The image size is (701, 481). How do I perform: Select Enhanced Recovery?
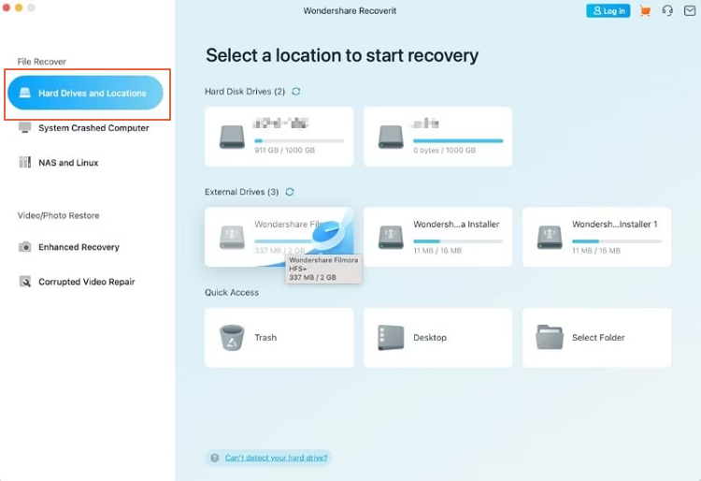(69, 247)
